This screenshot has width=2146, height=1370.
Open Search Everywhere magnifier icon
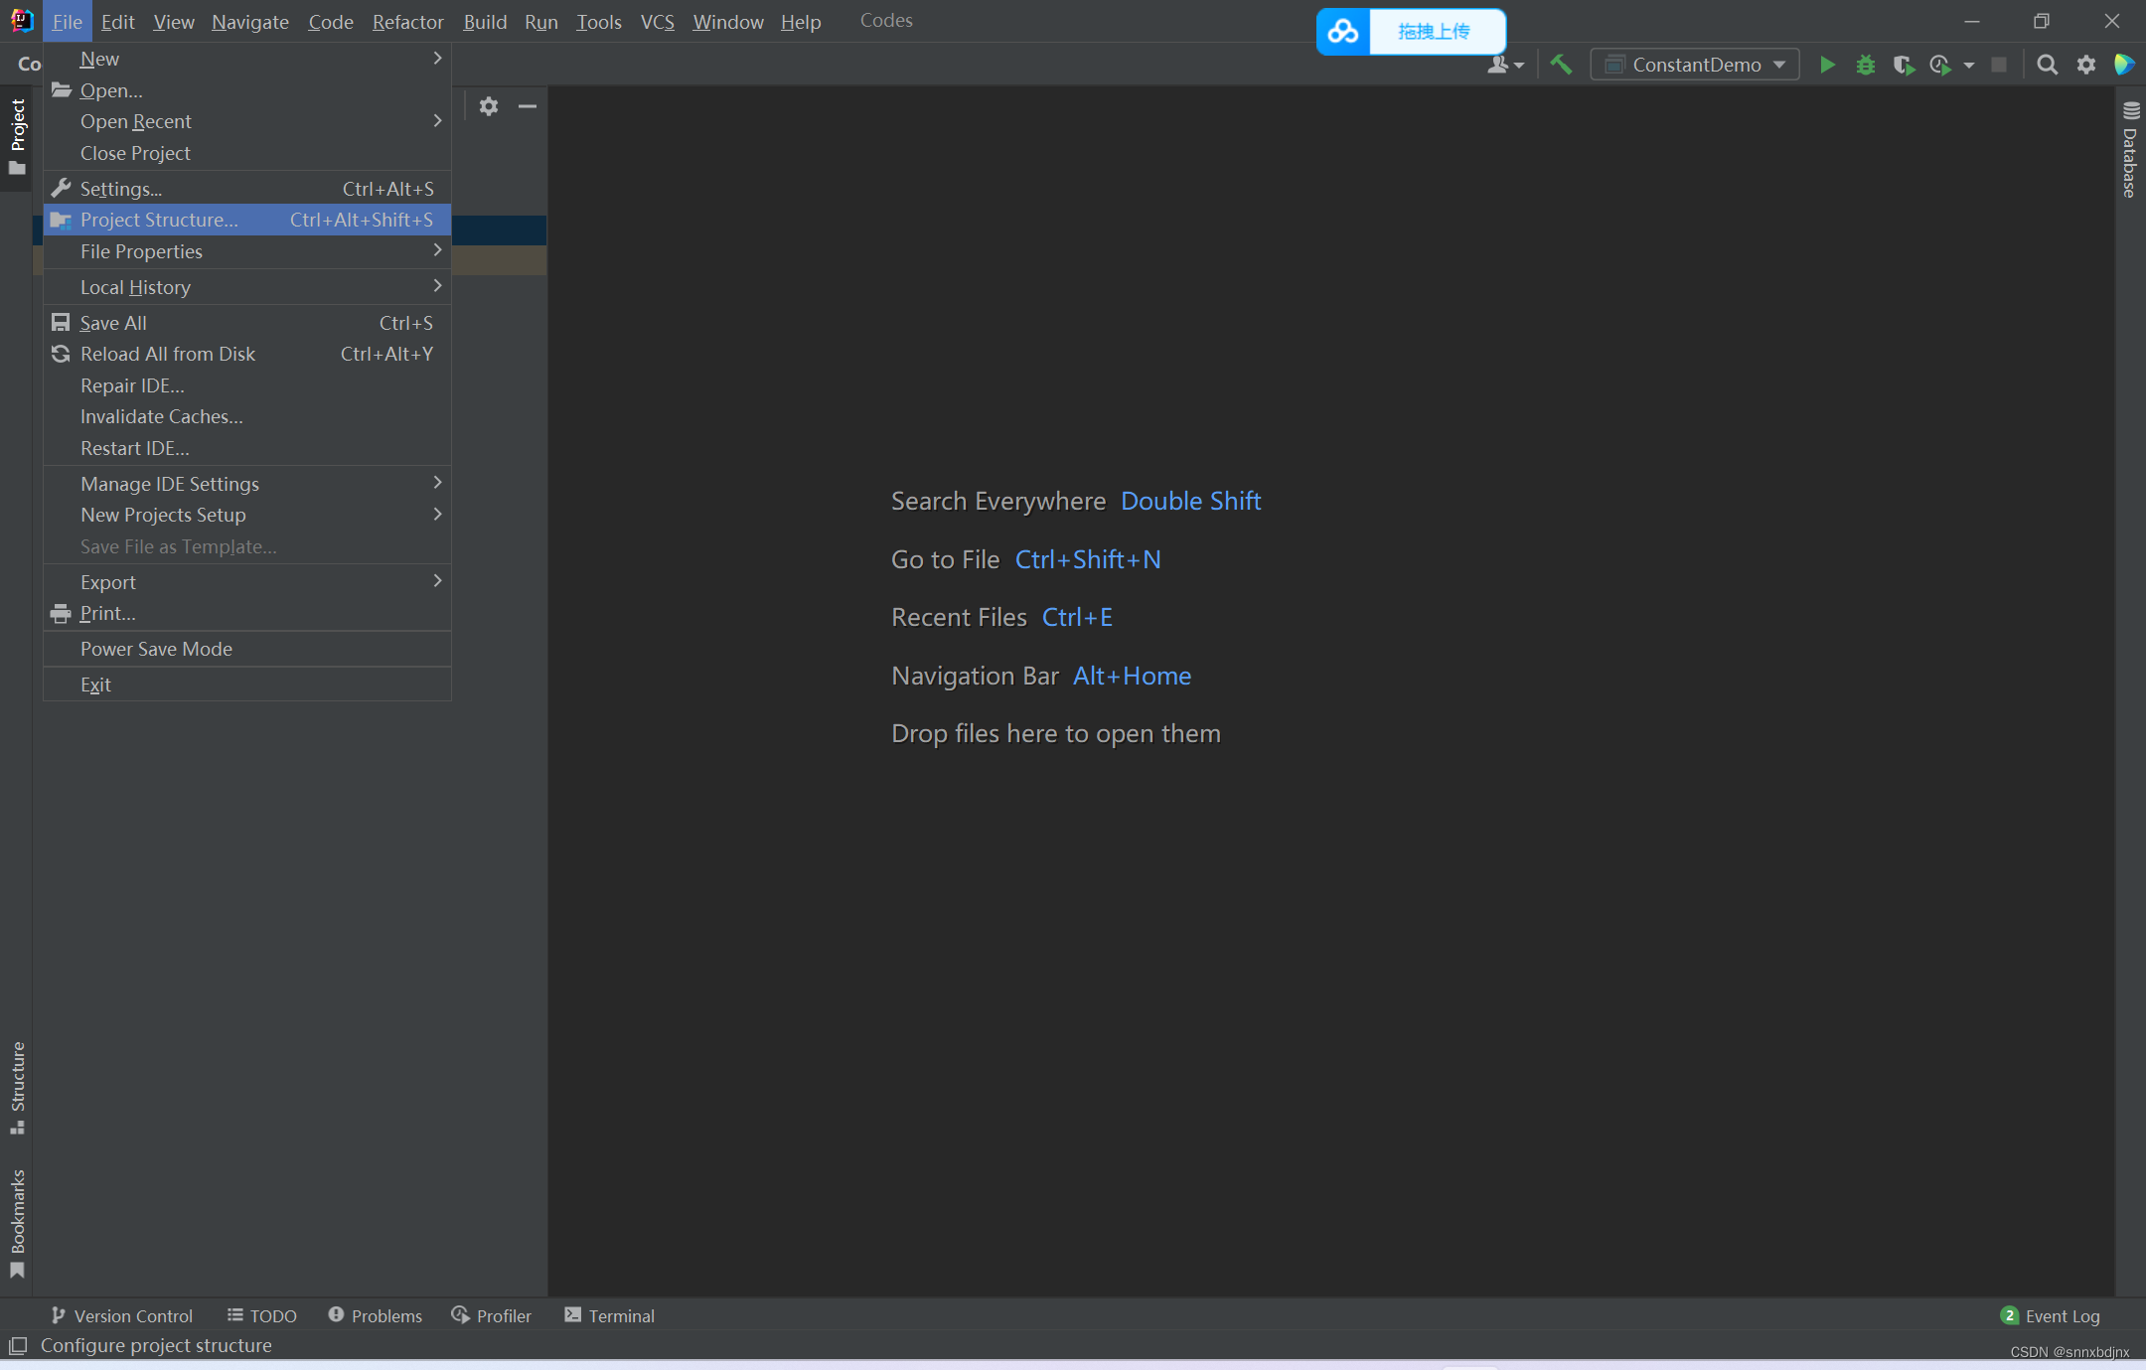(x=2047, y=65)
